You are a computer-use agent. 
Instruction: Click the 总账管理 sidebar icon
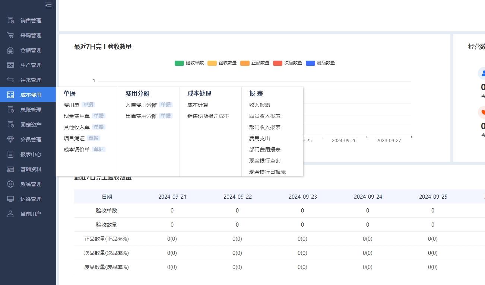10,110
